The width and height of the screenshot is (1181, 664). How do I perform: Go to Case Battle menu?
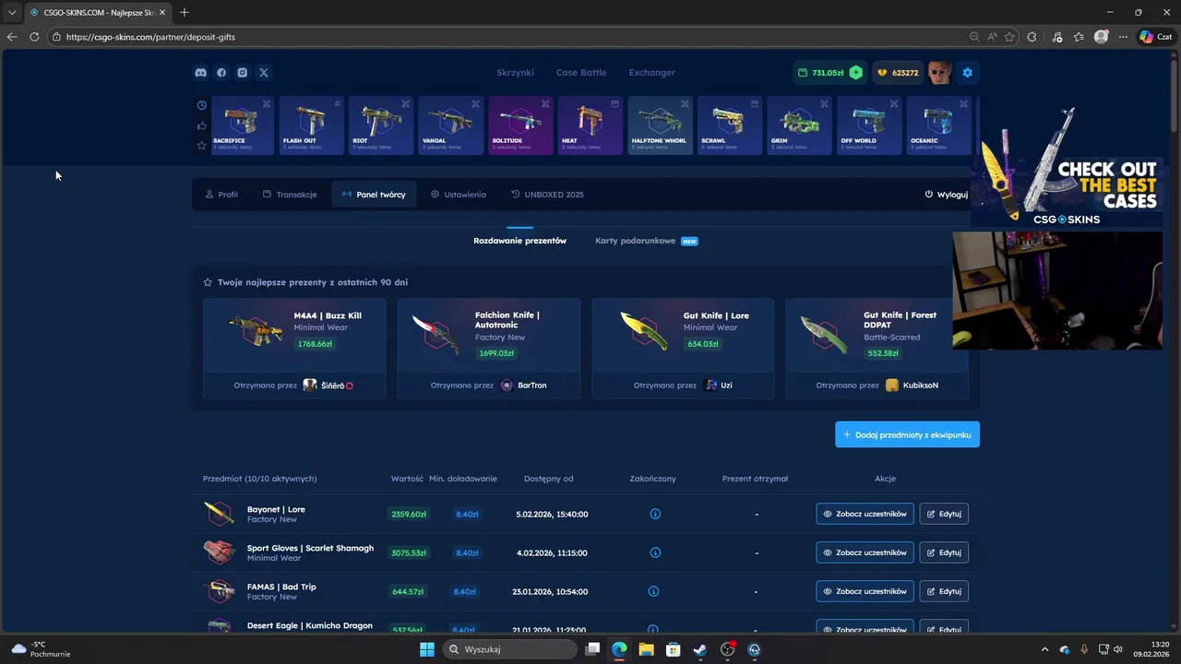click(x=581, y=73)
